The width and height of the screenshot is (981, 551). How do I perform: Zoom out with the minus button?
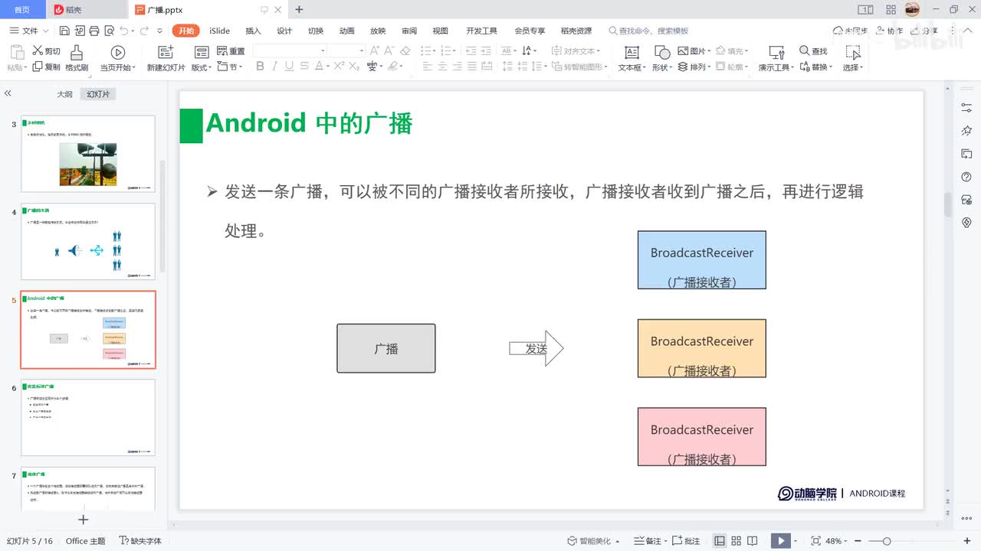pyautogui.click(x=858, y=541)
